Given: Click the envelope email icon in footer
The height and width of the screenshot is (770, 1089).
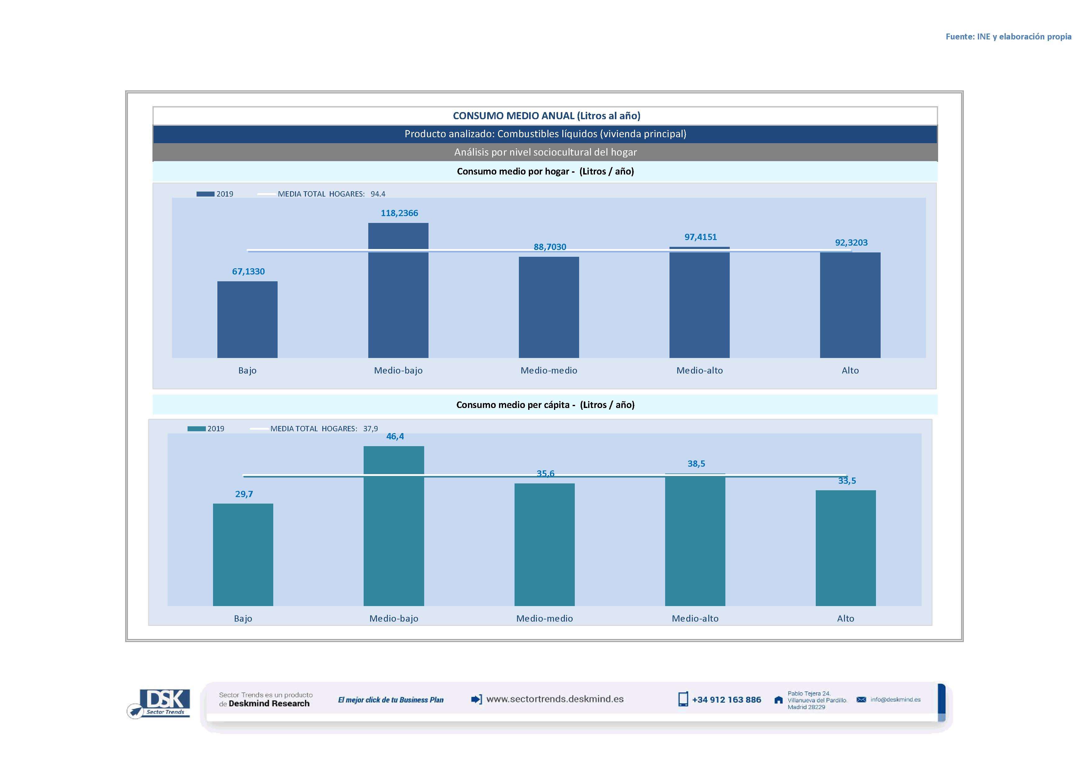Looking at the screenshot, I should (x=861, y=700).
